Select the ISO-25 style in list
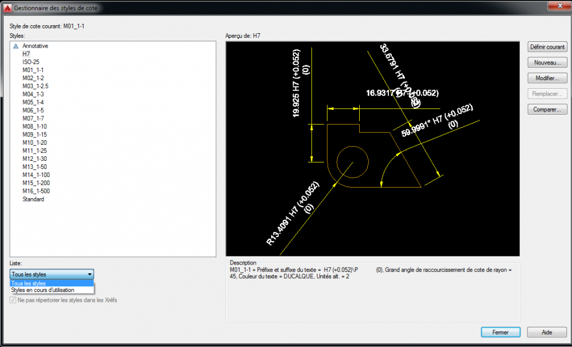The height and width of the screenshot is (347, 572). [31, 62]
